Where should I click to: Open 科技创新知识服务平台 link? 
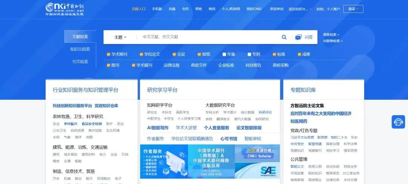pos(72,106)
